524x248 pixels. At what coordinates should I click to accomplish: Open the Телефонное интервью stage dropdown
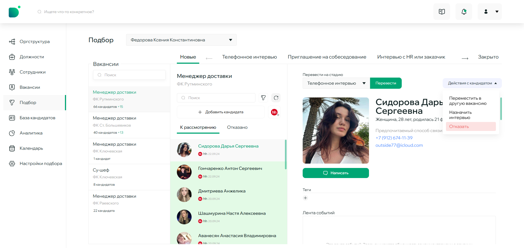pyautogui.click(x=336, y=83)
